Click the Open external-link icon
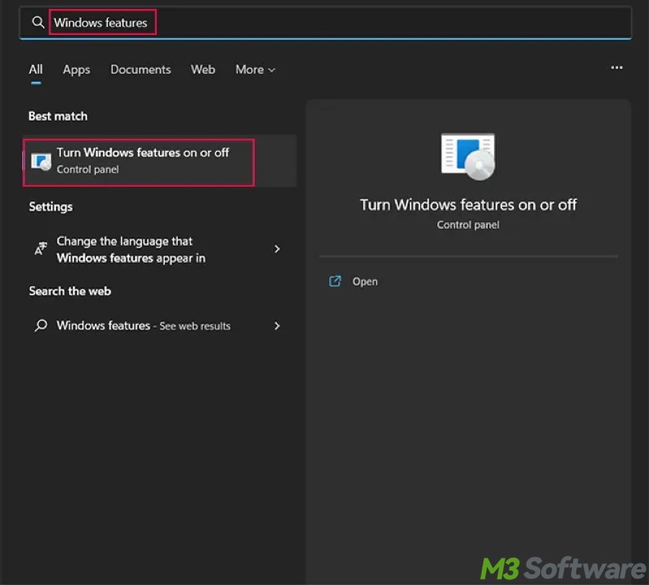This screenshot has height=585, width=649. pyautogui.click(x=335, y=281)
